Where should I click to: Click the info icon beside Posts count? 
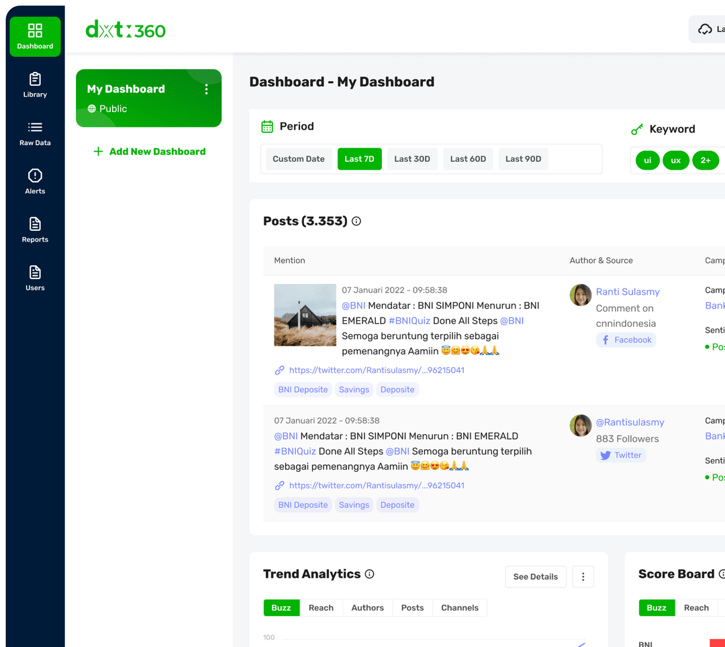coord(358,221)
